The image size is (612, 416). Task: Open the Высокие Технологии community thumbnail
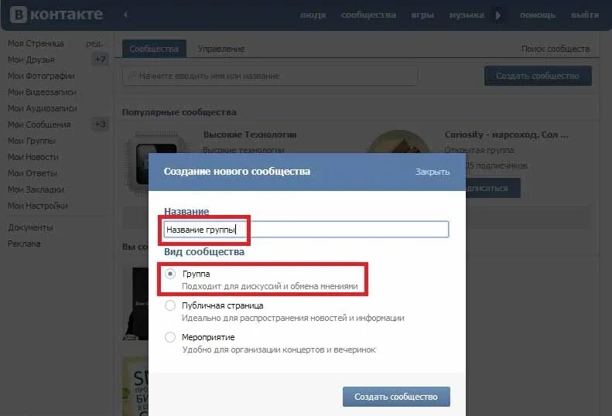click(x=156, y=163)
